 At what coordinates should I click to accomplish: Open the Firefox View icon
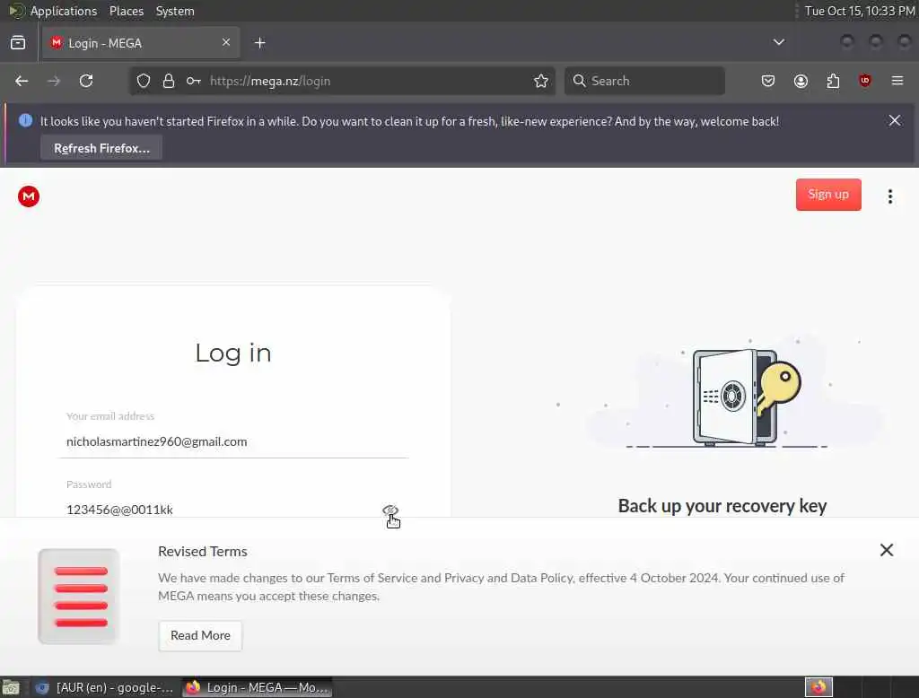click(18, 43)
